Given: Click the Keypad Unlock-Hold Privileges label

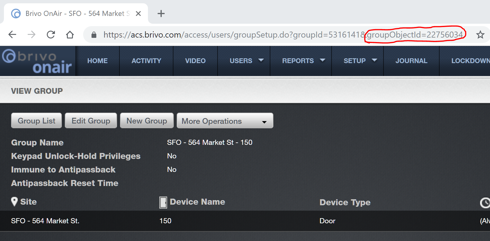Looking at the screenshot, I should 76,156.
